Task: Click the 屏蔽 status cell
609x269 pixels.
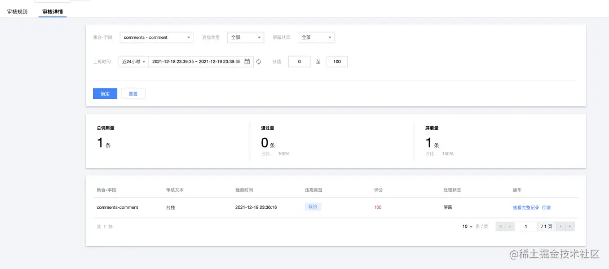Action: (448, 207)
